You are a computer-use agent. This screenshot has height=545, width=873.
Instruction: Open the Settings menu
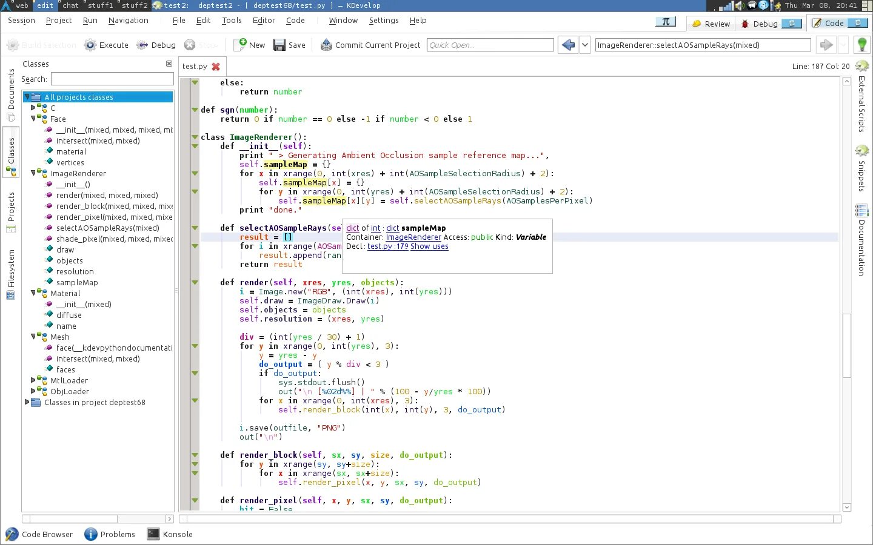click(384, 20)
